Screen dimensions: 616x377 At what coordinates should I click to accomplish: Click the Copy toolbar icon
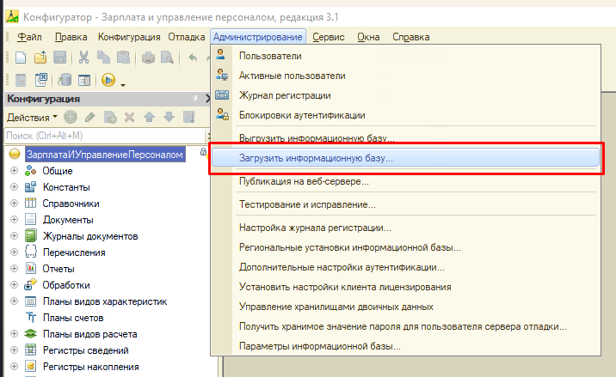pos(103,58)
